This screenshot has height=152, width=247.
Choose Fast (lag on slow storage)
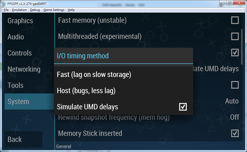(x=94, y=75)
